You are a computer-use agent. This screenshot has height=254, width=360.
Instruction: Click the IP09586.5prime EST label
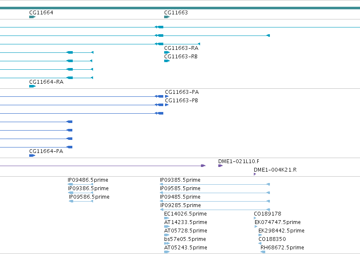[x=89, y=197]
